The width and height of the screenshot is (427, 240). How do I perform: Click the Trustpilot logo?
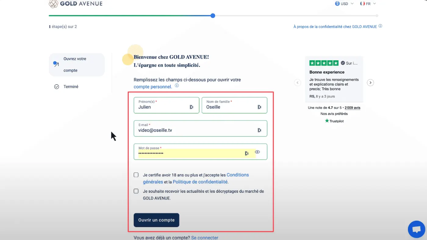[x=334, y=121]
